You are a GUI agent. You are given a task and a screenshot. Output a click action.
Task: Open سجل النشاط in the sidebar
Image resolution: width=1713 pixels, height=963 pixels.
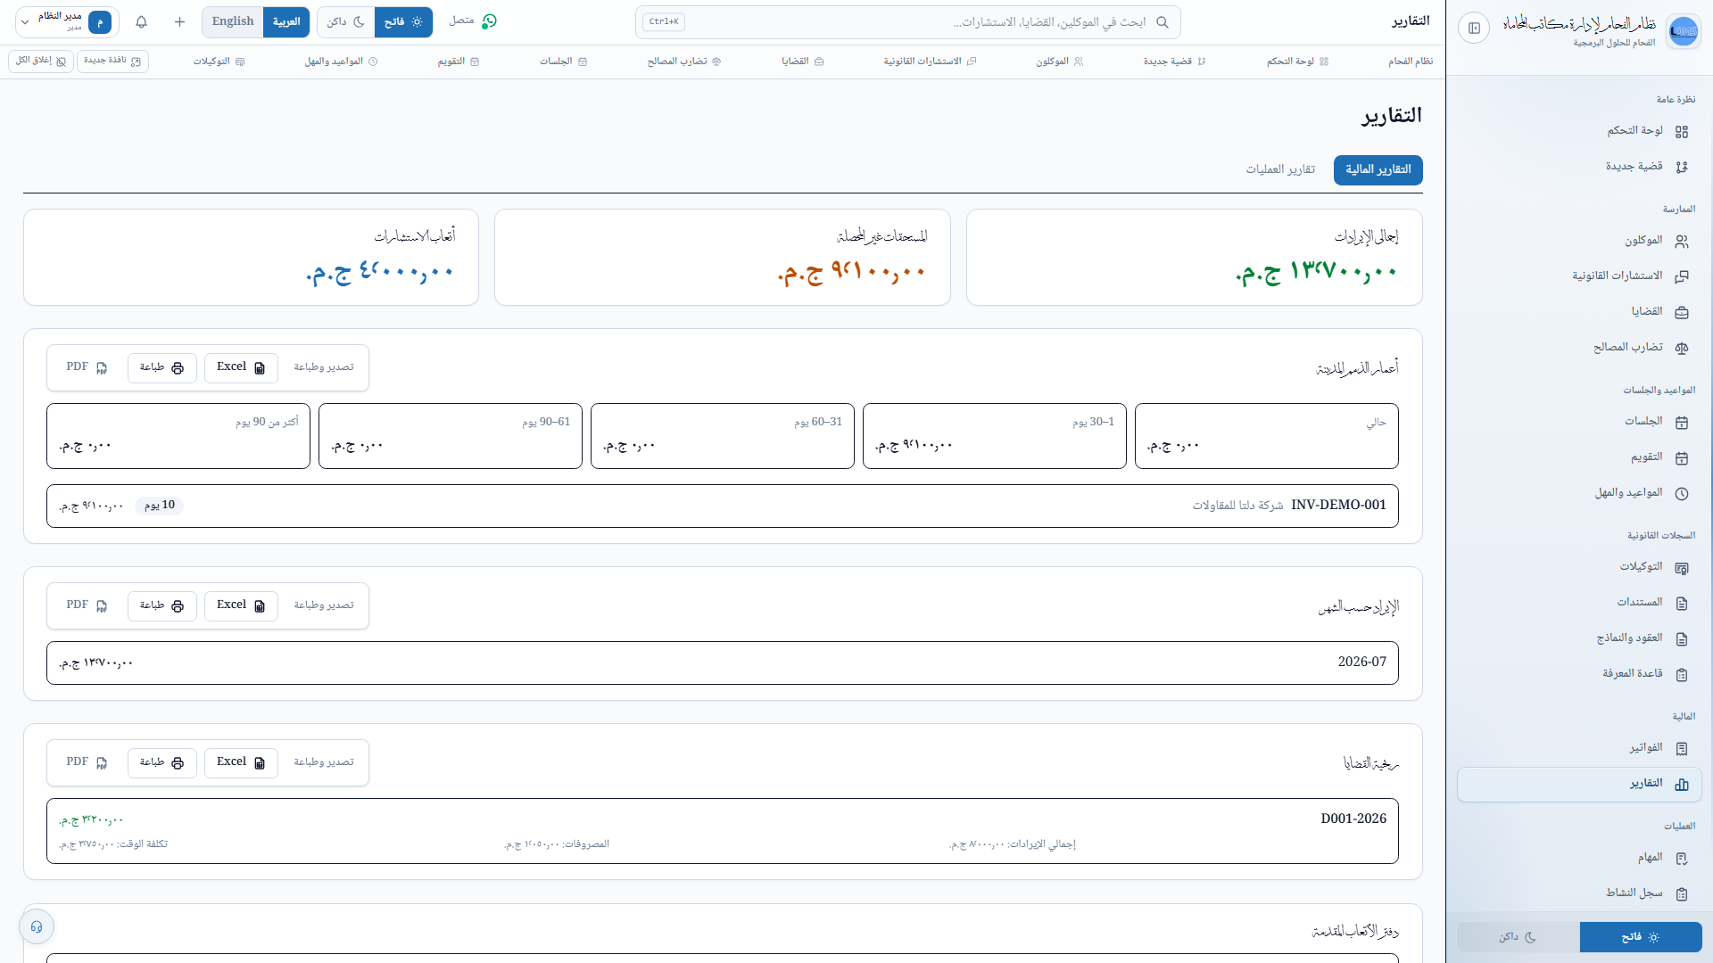[x=1579, y=893]
